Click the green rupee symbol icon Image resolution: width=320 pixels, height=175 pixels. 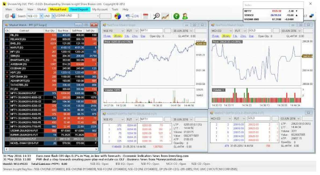click(x=176, y=16)
